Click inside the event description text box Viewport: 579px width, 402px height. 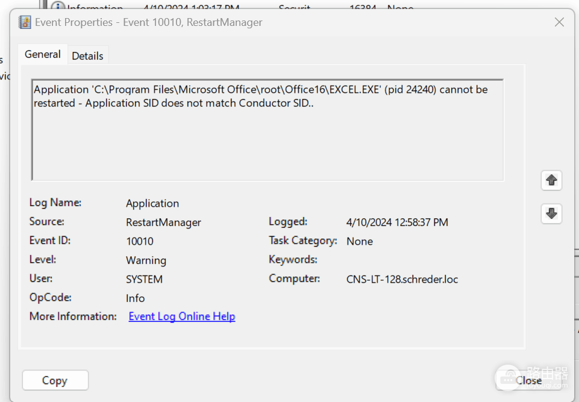(x=268, y=130)
